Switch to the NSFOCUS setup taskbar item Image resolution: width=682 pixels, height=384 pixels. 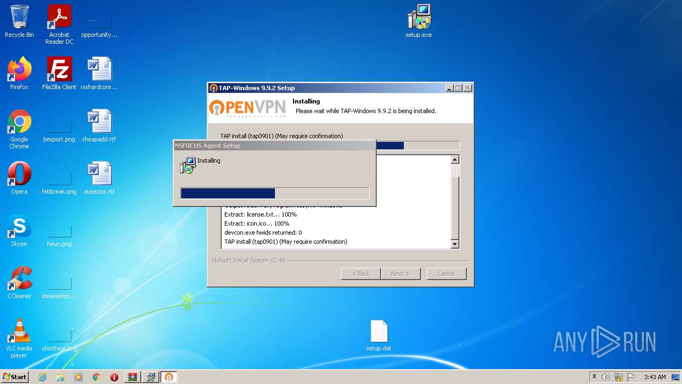click(150, 377)
